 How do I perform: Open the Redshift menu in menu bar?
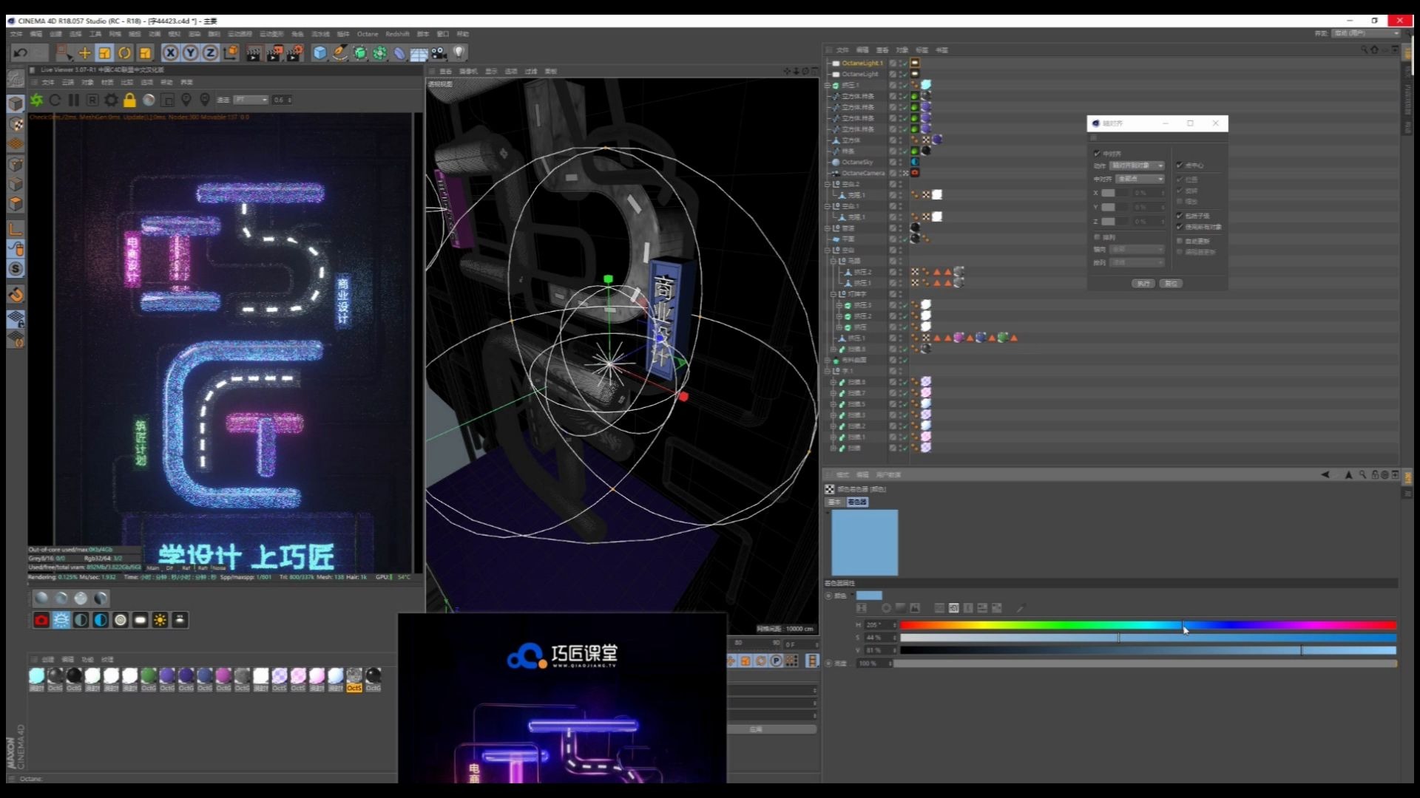pos(397,34)
